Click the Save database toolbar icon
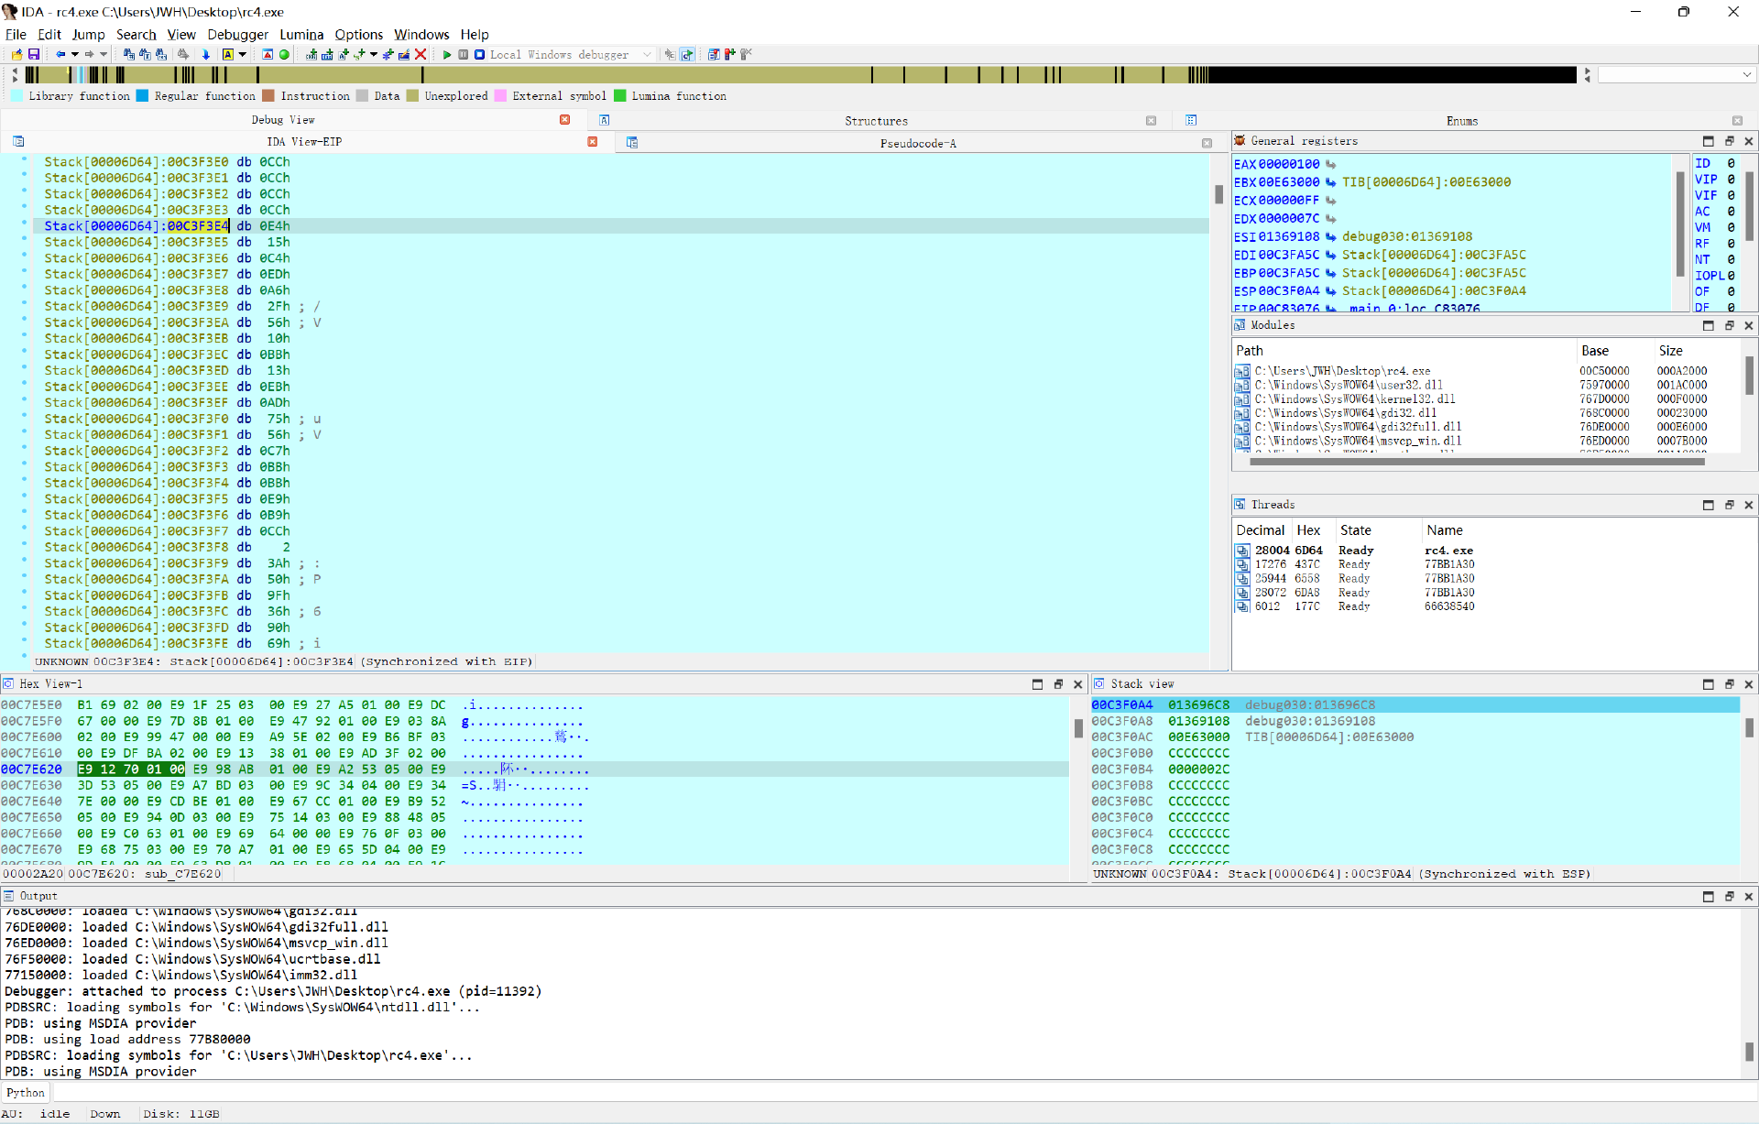1759x1124 pixels. pyautogui.click(x=34, y=55)
